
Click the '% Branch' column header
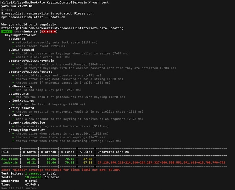pyautogui.click(x=49, y=152)
